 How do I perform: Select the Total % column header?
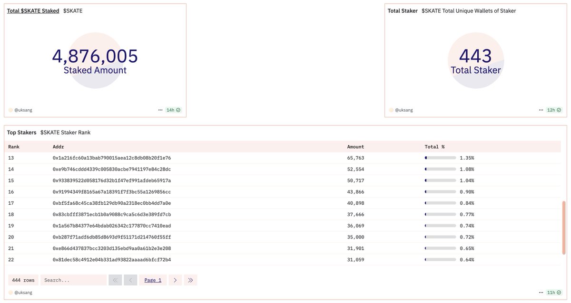(434, 147)
